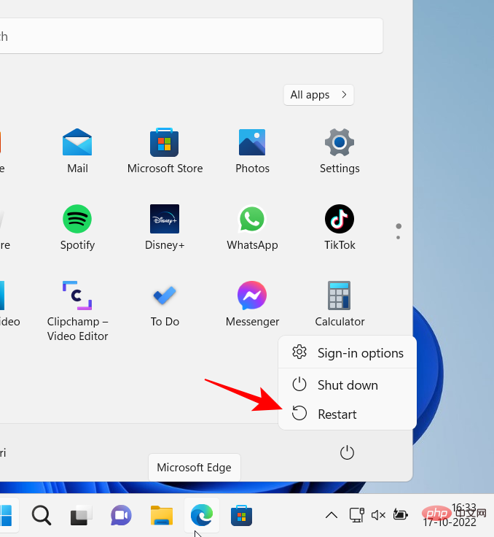
Task: Open Microsoft Edge from the taskbar
Action: [x=202, y=515]
